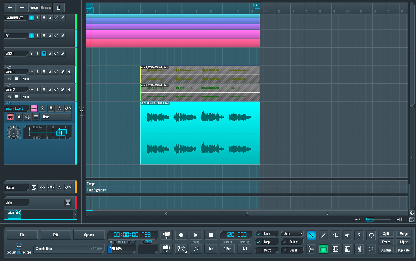Image resolution: width=416 pixels, height=261 pixels.
Task: Open the 4/4 time signature selector
Action: (245, 249)
